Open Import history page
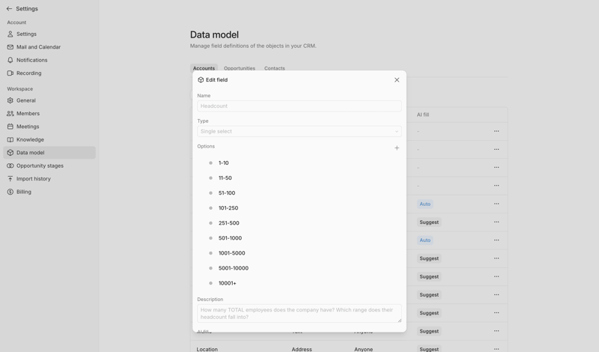Image resolution: width=599 pixels, height=352 pixels. (x=33, y=179)
